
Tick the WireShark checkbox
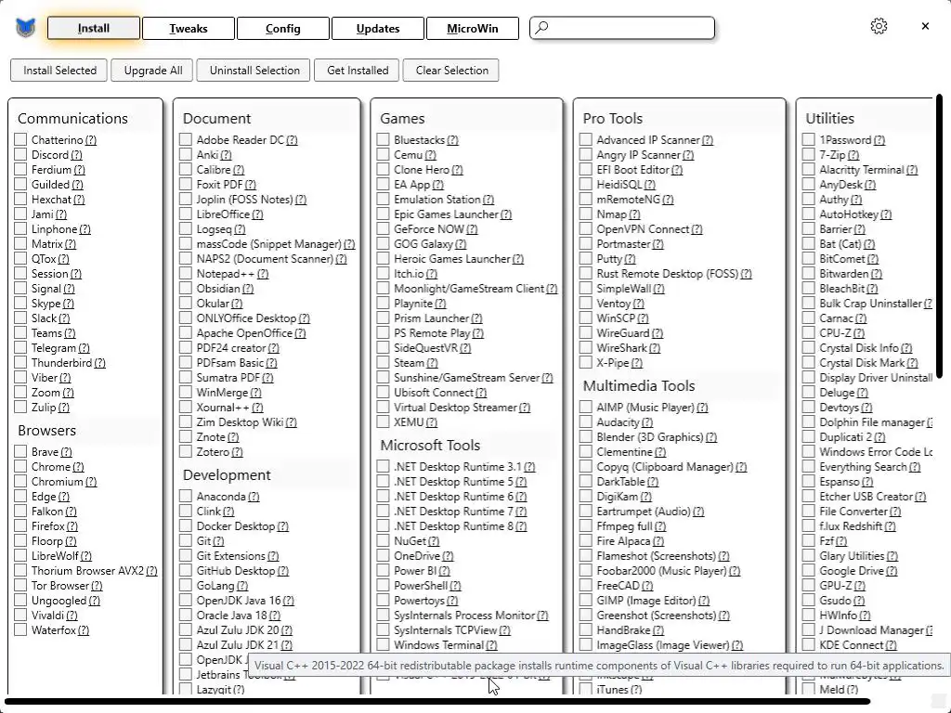click(x=585, y=347)
